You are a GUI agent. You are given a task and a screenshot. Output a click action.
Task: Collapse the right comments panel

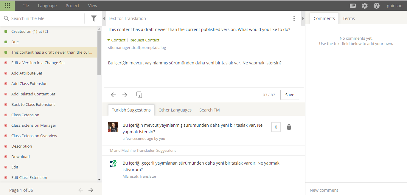303,18
